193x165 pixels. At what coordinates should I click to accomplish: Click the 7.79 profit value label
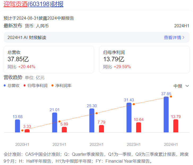[x=101, y=122]
